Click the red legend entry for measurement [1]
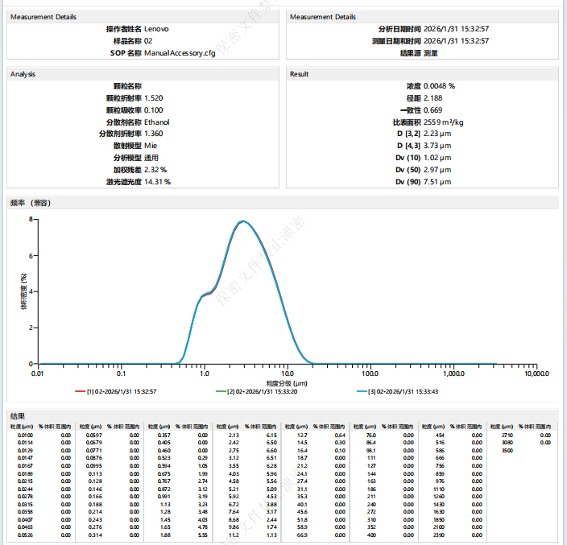 click(115, 391)
